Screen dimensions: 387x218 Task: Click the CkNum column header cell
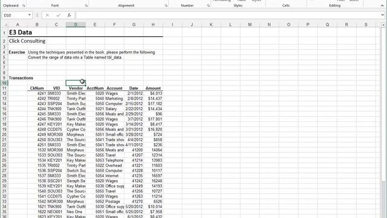(x=37, y=88)
